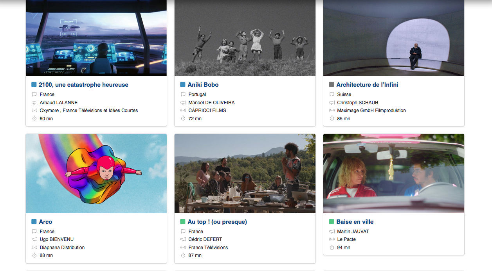Click the megaphone icon beside Arnaud LALANNE
Screen dimensions: 492x271
click(x=34, y=103)
